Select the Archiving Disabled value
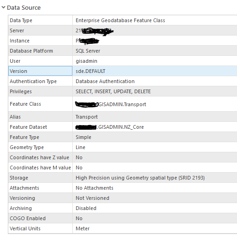The height and width of the screenshot is (240, 237). (x=86, y=208)
